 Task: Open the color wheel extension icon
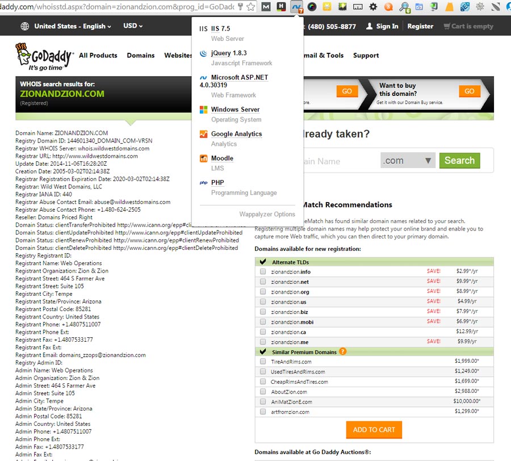pyautogui.click(x=312, y=6)
